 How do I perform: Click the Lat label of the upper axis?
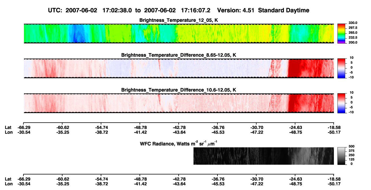[8, 128]
